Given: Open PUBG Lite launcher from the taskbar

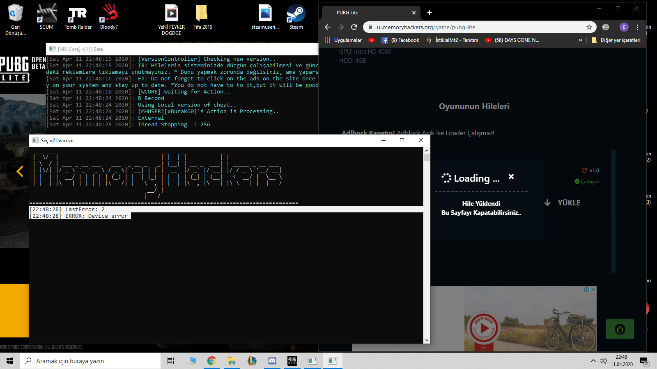Looking at the screenshot, I should pyautogui.click(x=292, y=361).
